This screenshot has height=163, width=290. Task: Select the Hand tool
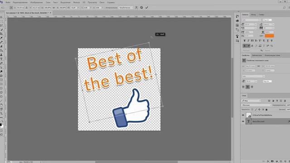click(x=1, y=105)
